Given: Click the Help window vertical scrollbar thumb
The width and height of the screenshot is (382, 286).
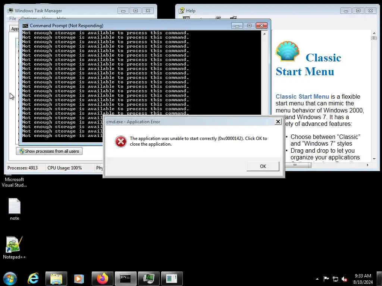Looking at the screenshot, I should click(374, 38).
